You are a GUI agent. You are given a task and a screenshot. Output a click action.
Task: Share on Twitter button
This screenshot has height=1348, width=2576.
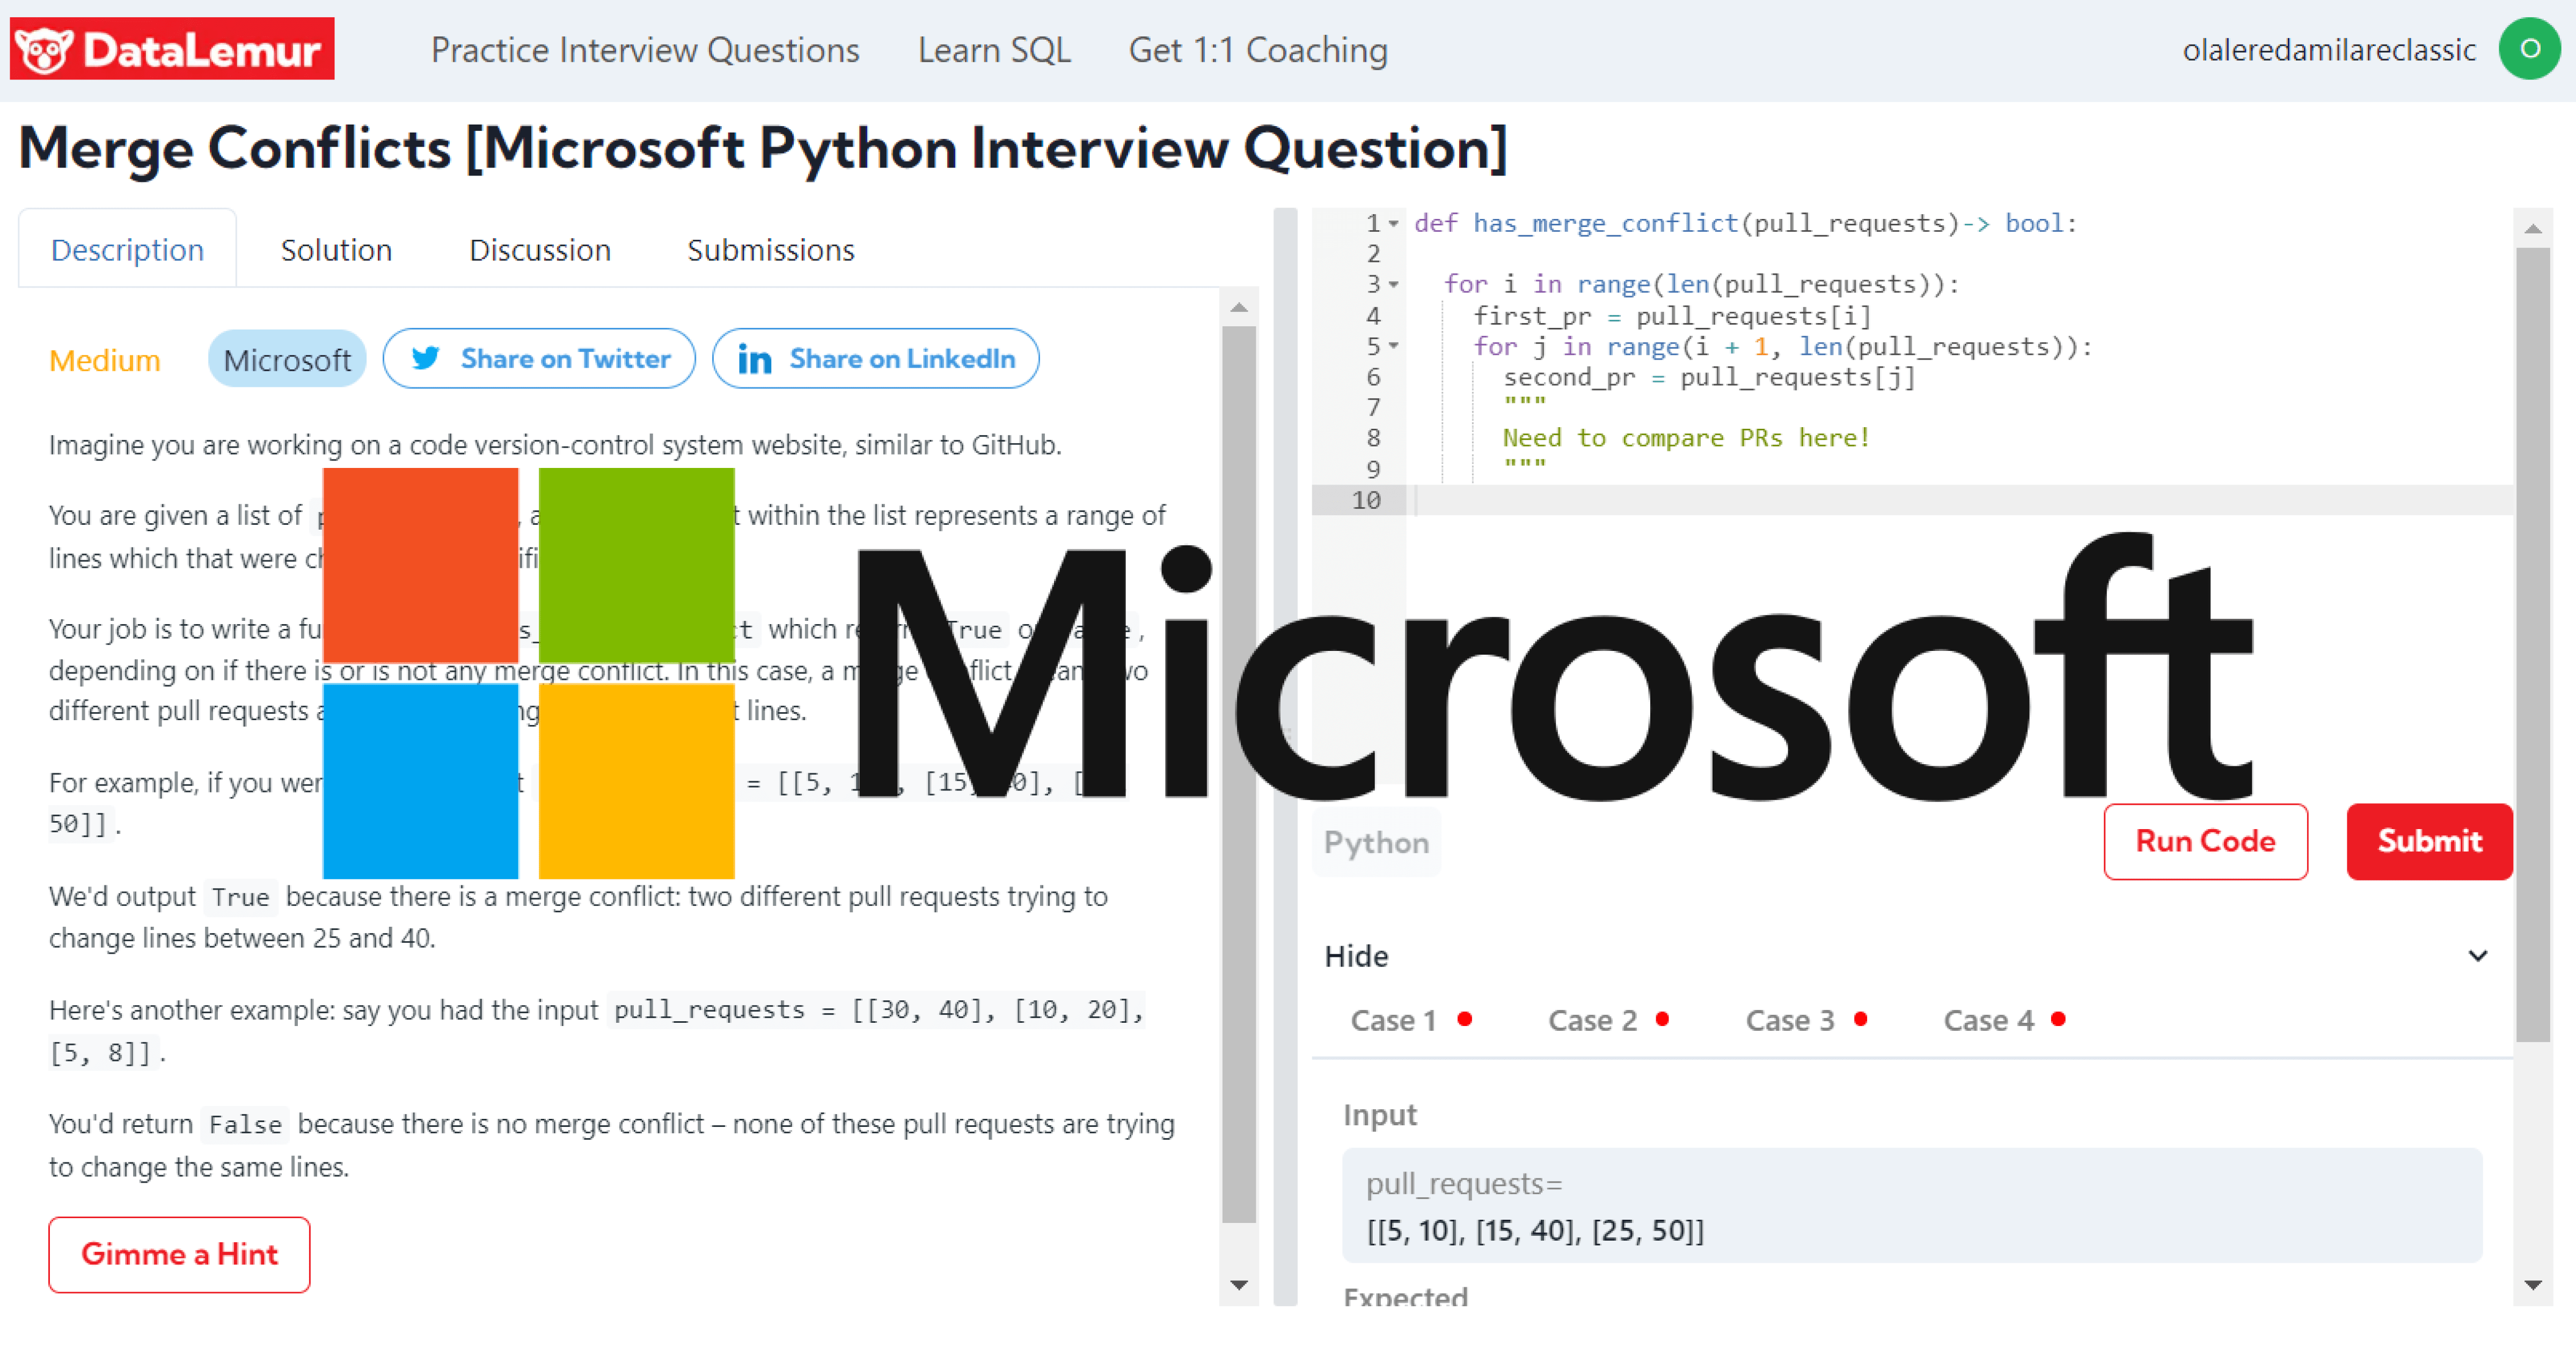coord(539,358)
